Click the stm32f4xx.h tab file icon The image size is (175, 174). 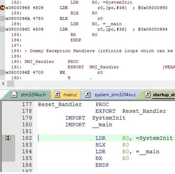point(14,94)
